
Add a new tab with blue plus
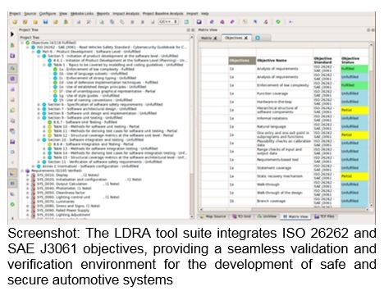click(258, 38)
